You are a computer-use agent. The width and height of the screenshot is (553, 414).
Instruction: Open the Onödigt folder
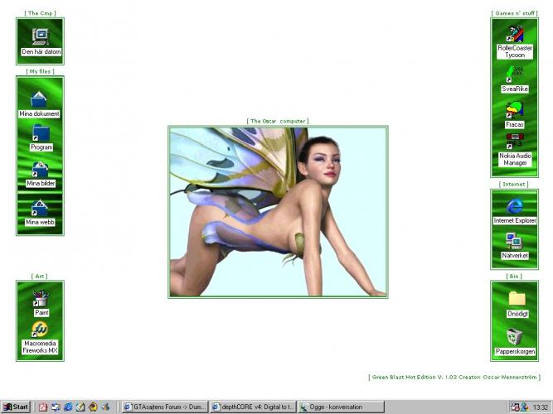(x=517, y=300)
